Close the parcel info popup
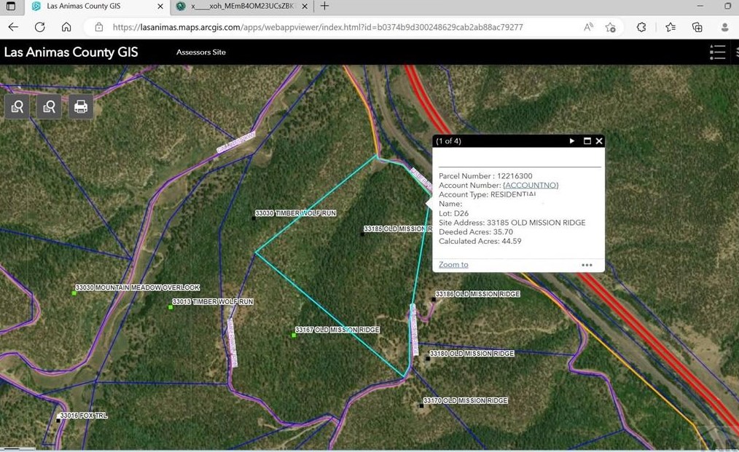 pos(599,141)
